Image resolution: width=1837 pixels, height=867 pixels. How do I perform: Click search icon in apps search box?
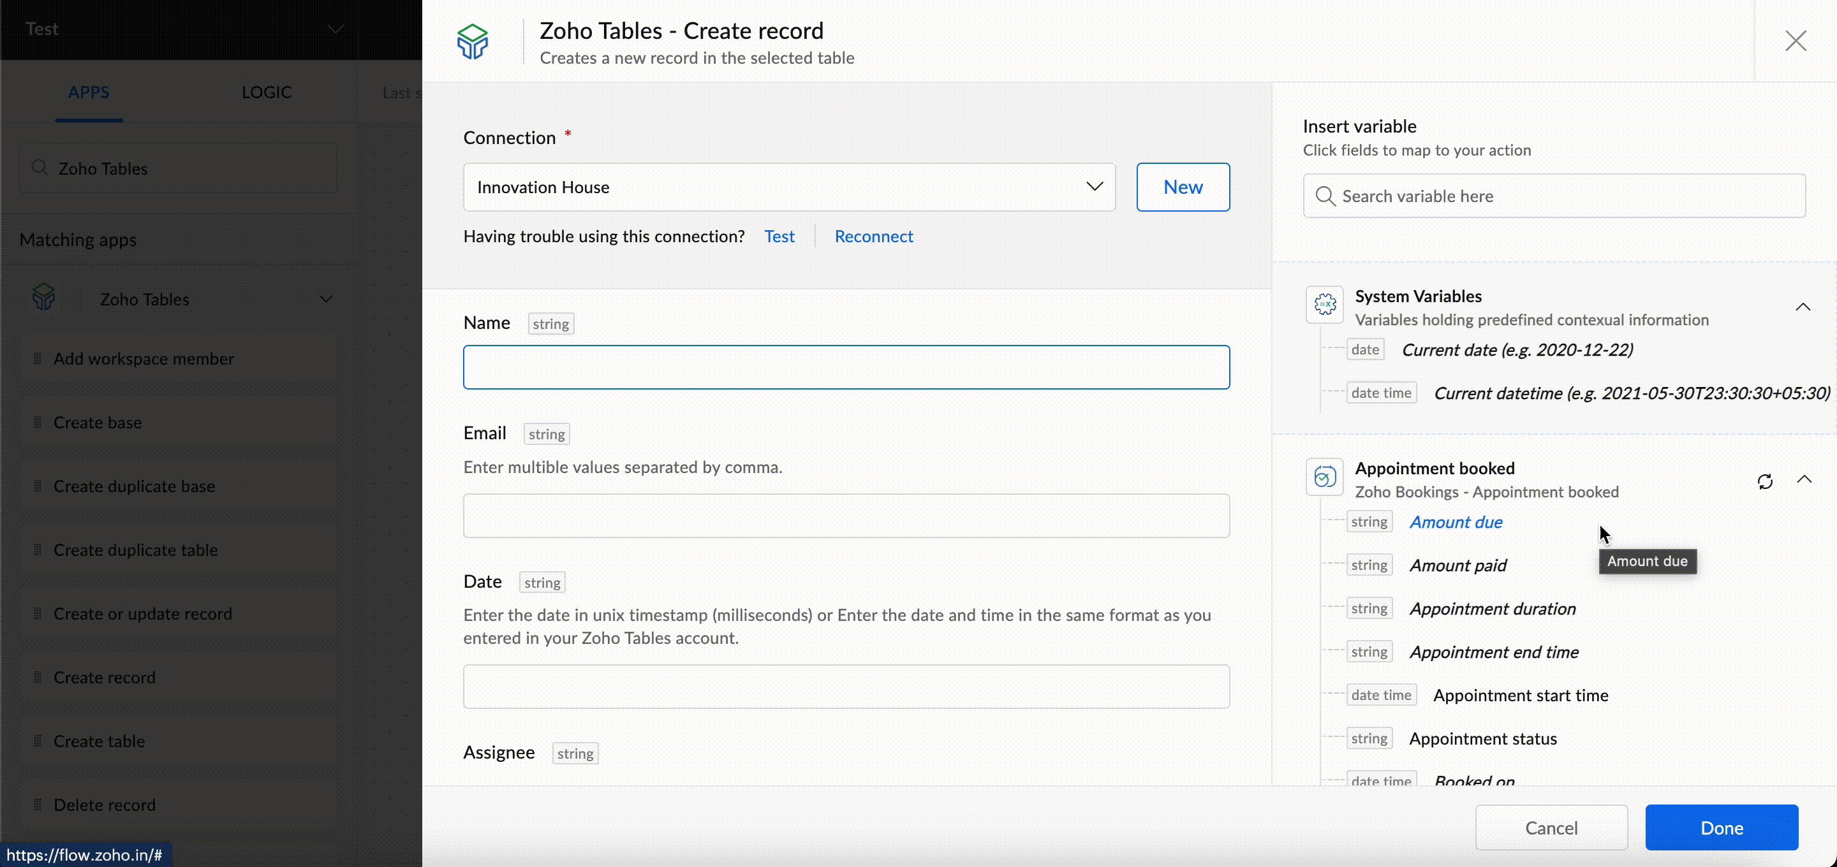pos(40,168)
